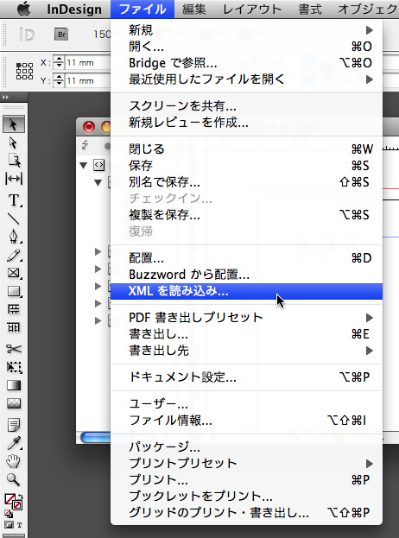Choose XML を読み込み...
This screenshot has width=399, height=538.
point(247,291)
